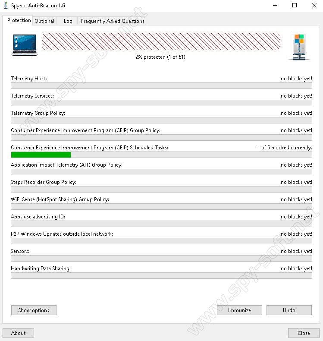Open the Optional tab

click(x=44, y=21)
